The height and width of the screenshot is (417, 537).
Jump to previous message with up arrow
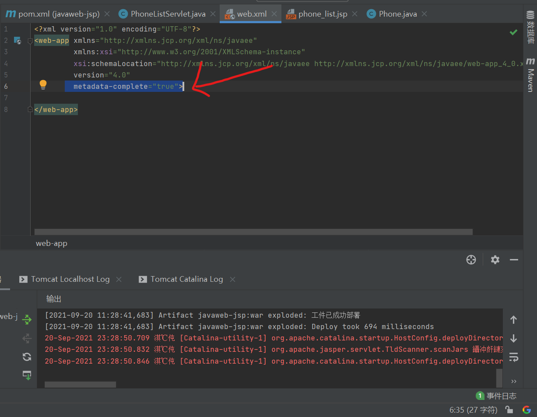[x=514, y=320]
